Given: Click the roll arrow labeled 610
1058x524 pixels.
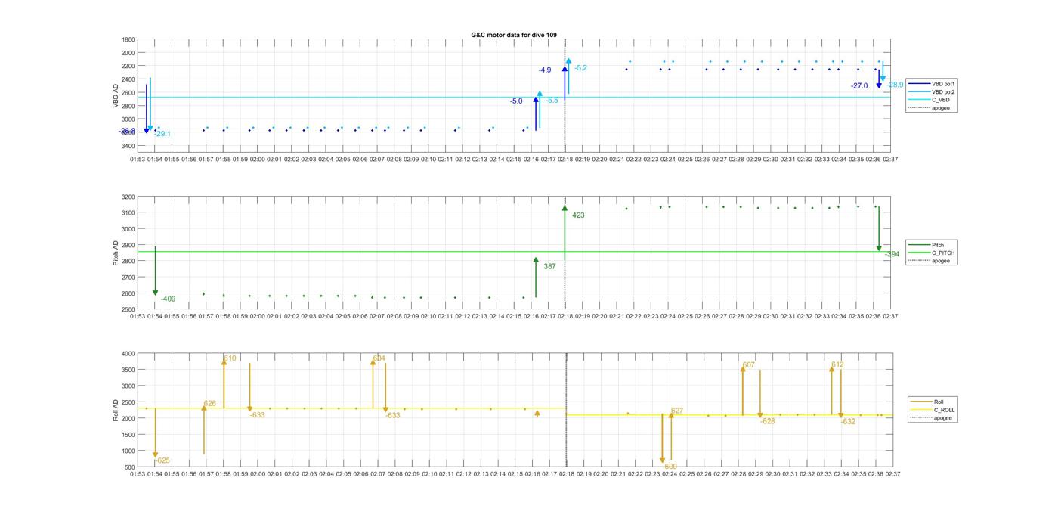Looking at the screenshot, I should click(224, 384).
